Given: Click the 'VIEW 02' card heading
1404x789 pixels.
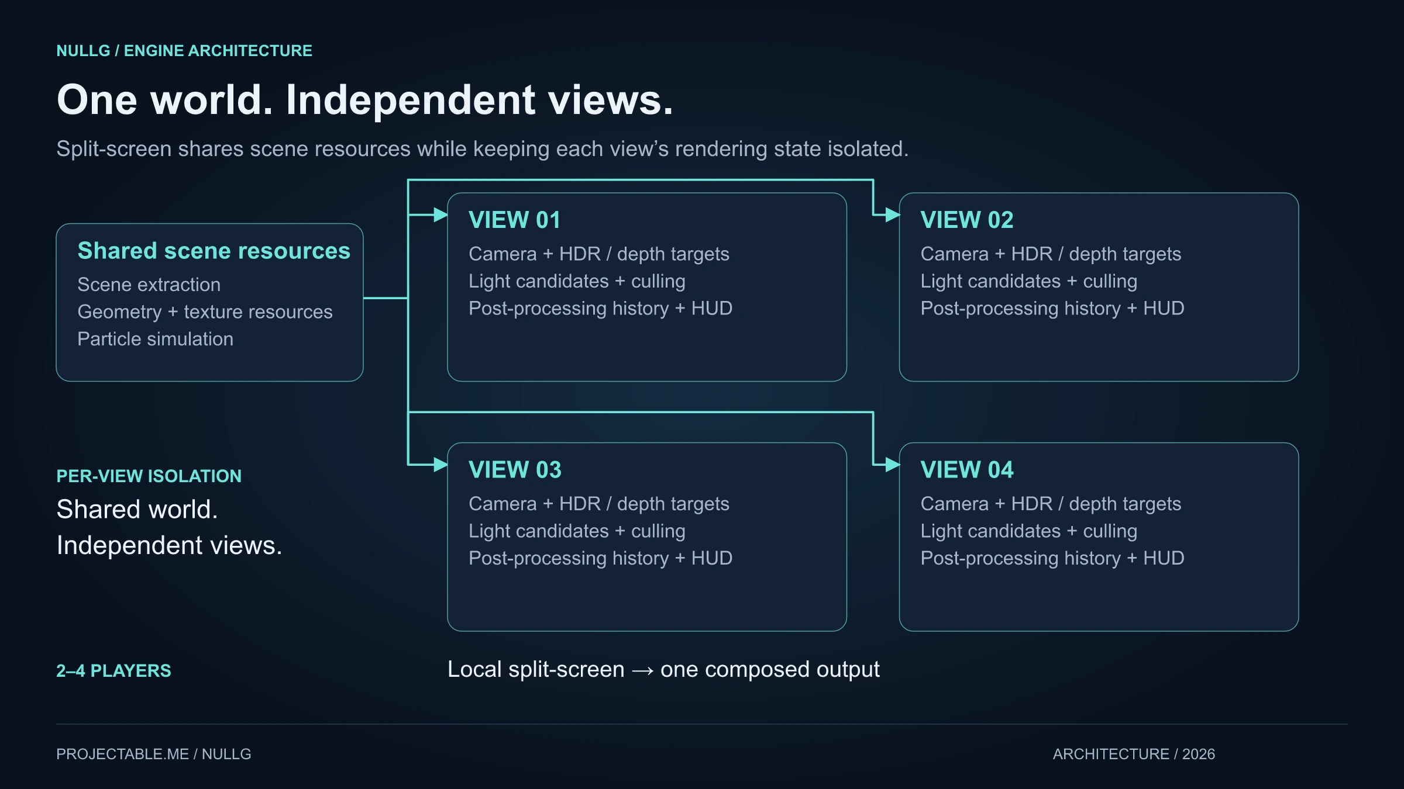Looking at the screenshot, I should [967, 220].
